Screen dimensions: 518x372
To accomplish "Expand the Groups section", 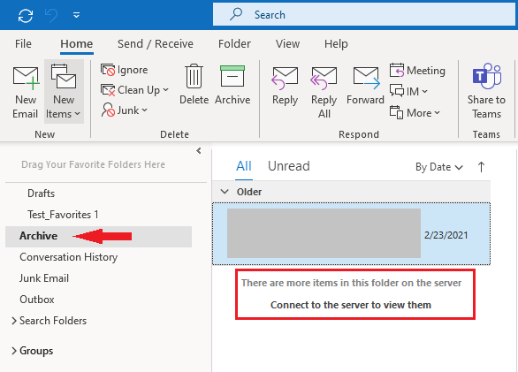I will click(x=14, y=351).
